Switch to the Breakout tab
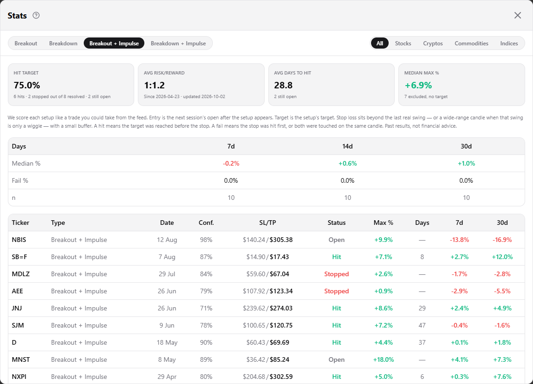533x384 pixels. coord(26,43)
